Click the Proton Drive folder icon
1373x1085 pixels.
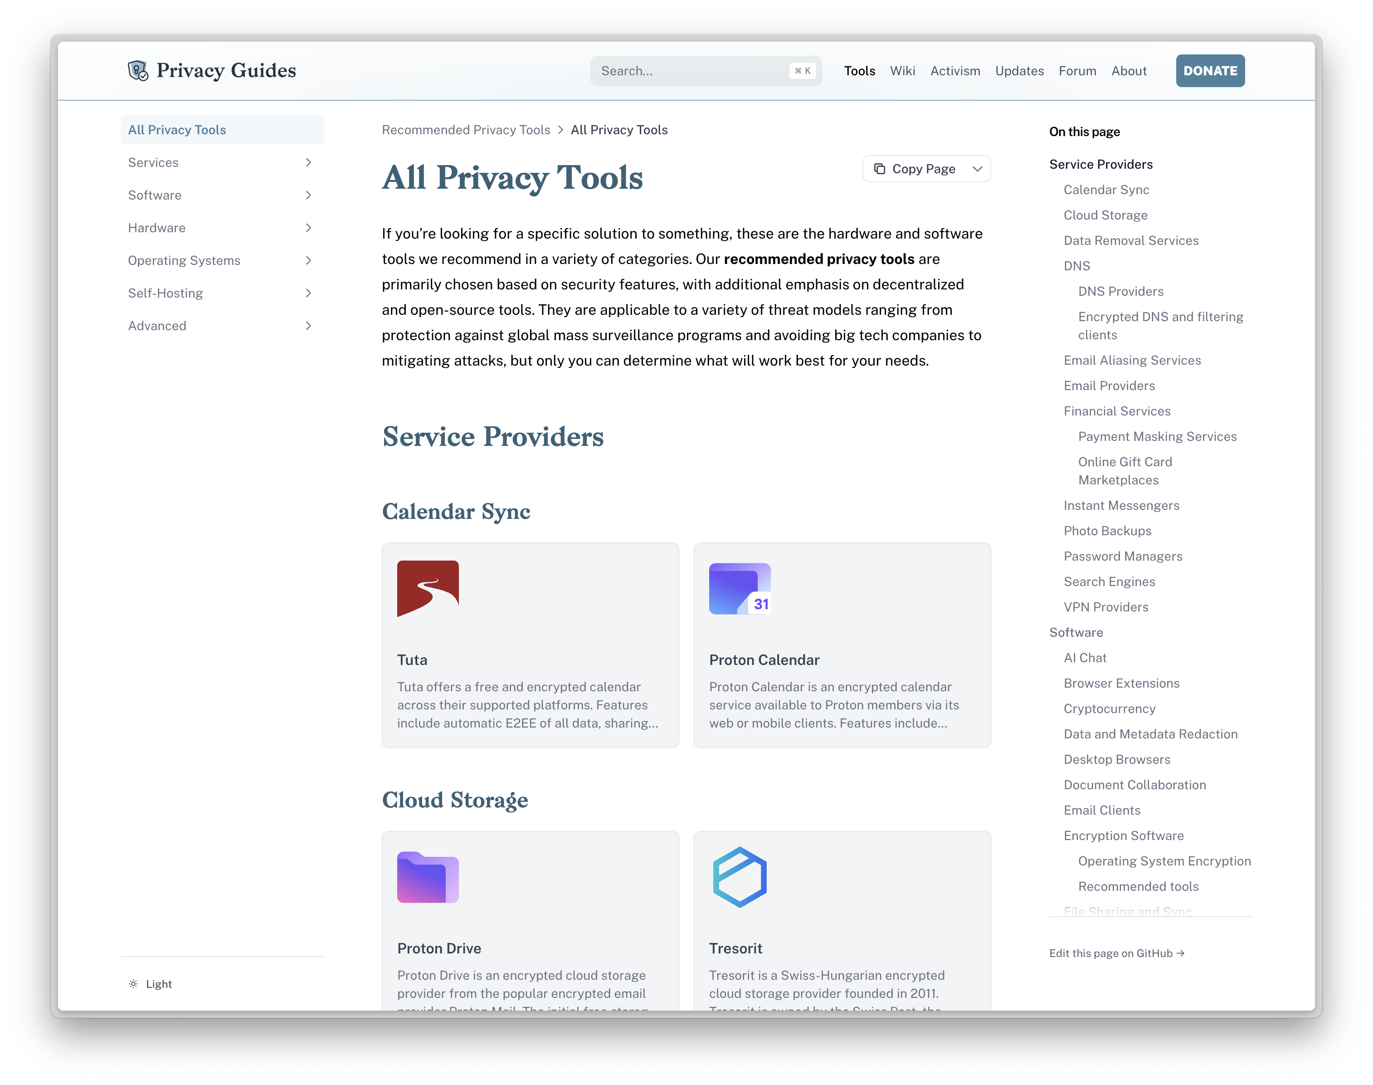pos(428,877)
